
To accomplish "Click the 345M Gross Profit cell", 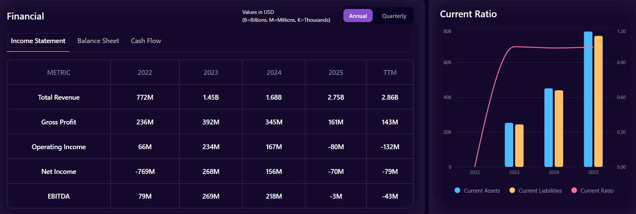I will click(274, 122).
